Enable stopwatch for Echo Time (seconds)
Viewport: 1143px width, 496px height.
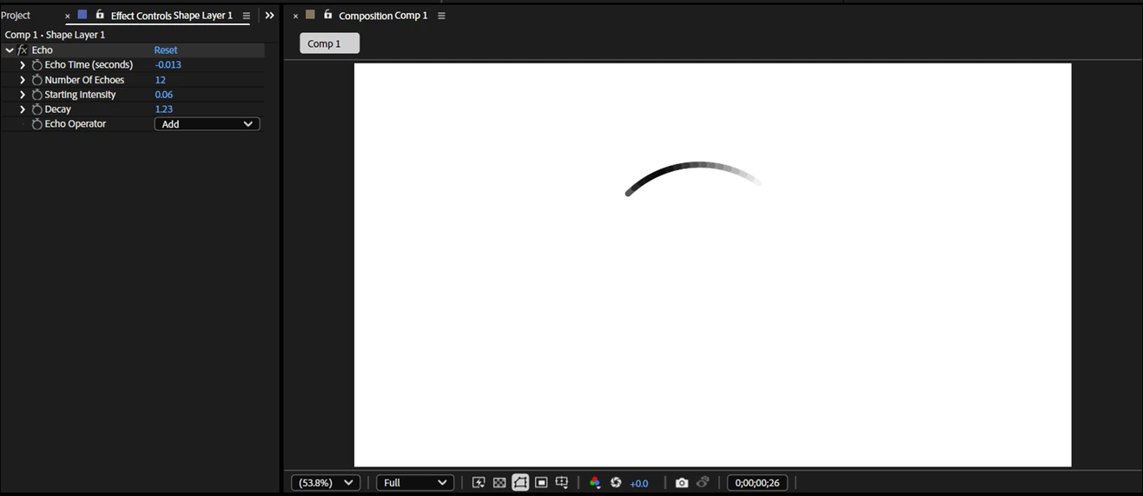pos(36,65)
